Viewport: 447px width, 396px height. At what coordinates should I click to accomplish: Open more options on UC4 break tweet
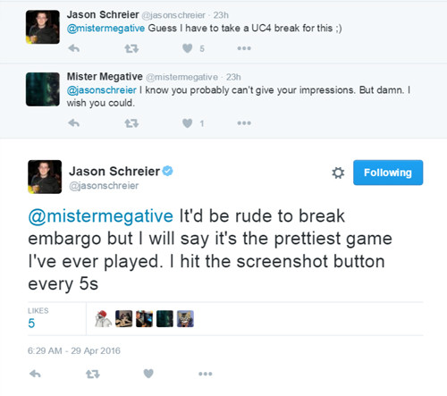[x=244, y=48]
